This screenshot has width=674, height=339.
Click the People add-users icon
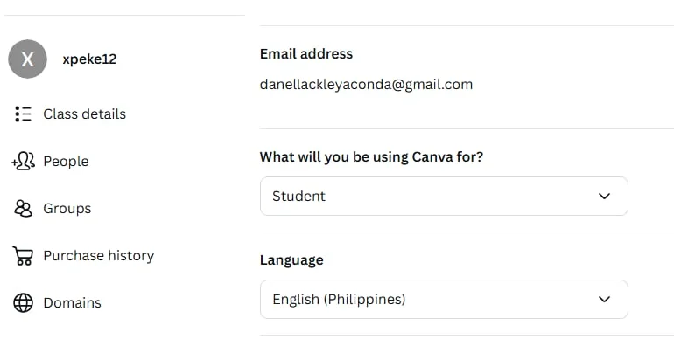tap(24, 162)
